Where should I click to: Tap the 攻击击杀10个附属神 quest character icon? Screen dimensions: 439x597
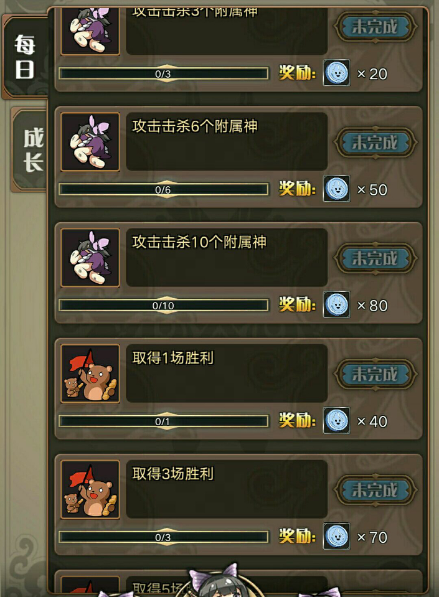pos(90,258)
